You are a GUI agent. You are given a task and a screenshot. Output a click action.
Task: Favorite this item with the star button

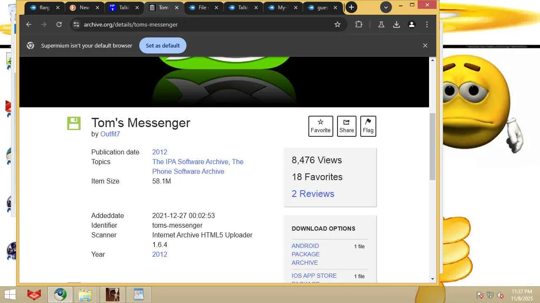[321, 126]
